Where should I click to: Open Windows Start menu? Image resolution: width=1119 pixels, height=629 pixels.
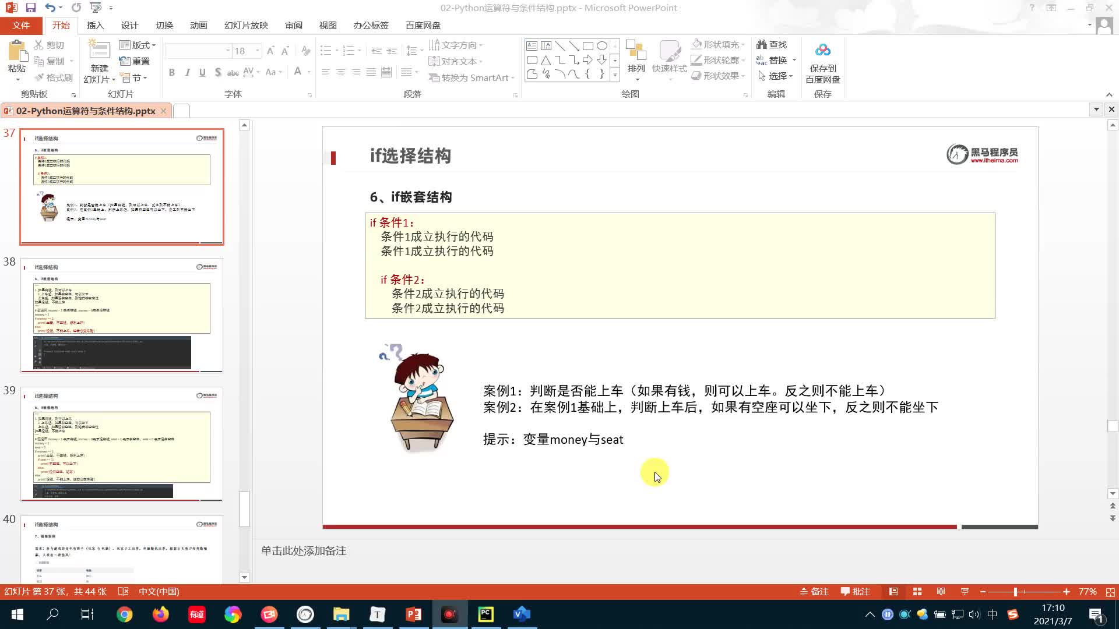click(x=17, y=614)
